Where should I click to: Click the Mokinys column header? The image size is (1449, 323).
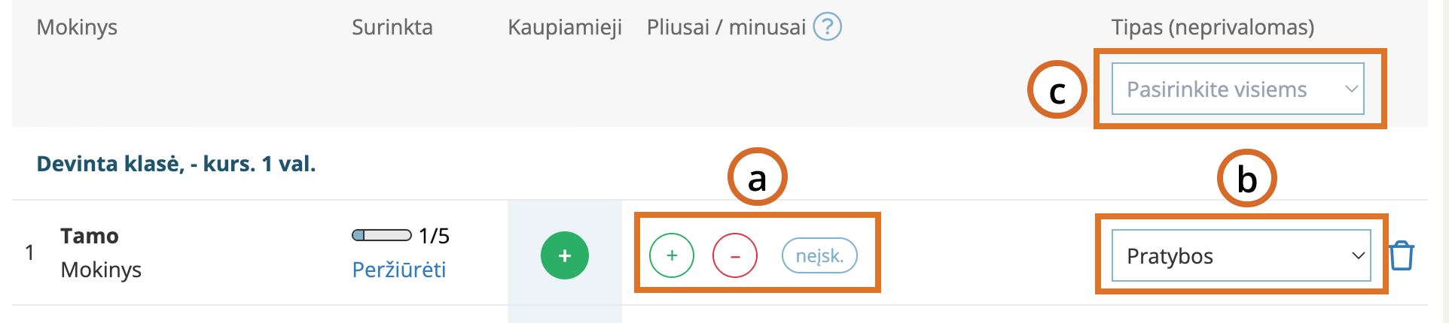[77, 27]
